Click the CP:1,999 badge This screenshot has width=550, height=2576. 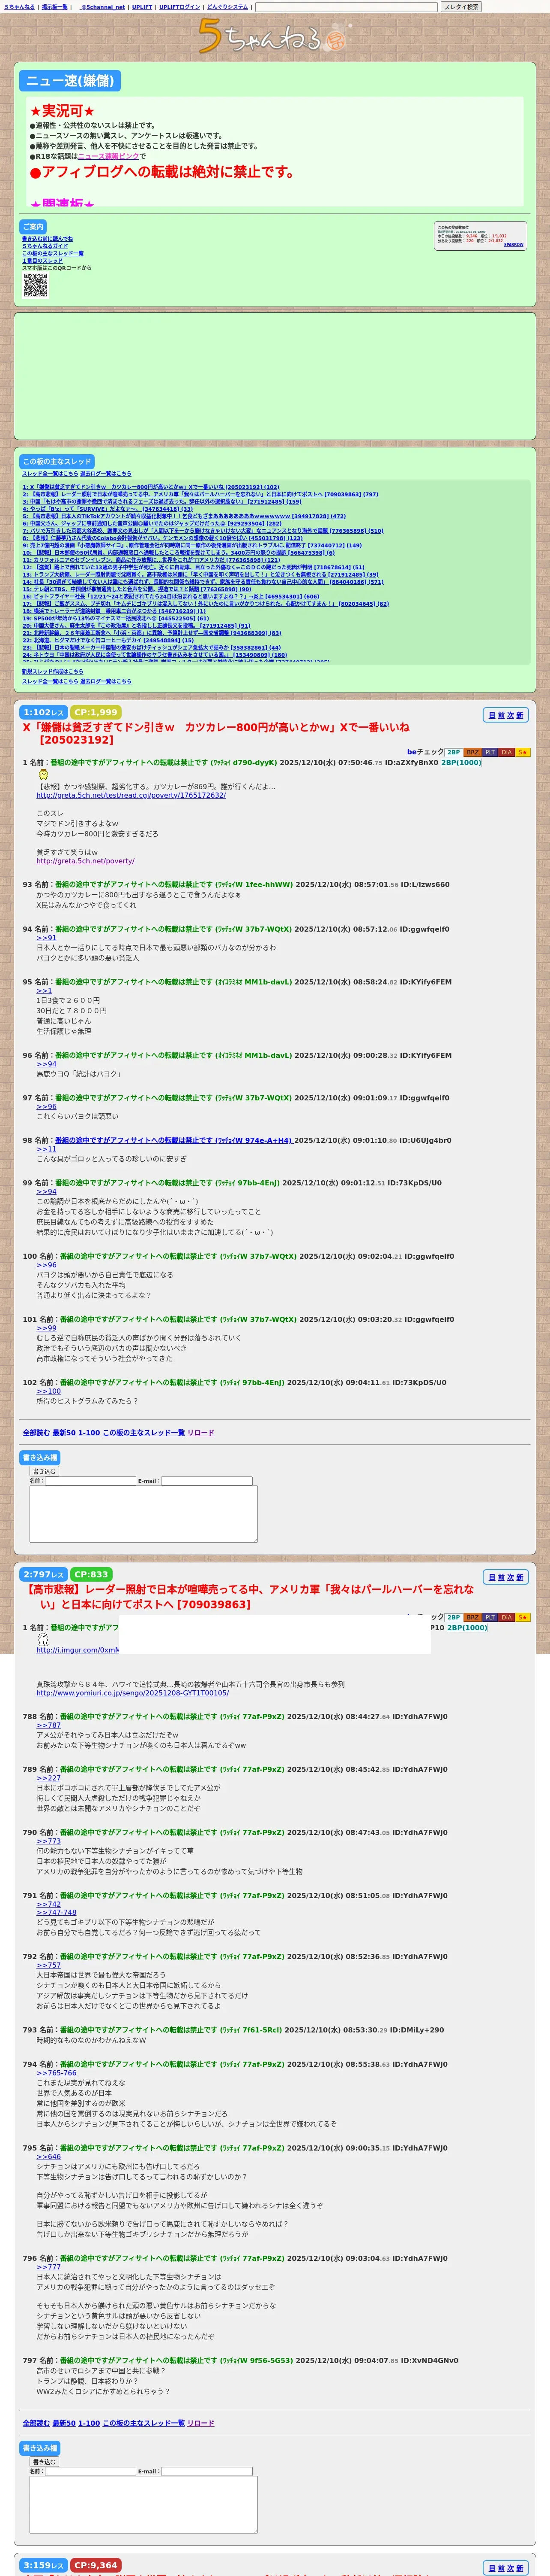click(x=96, y=712)
